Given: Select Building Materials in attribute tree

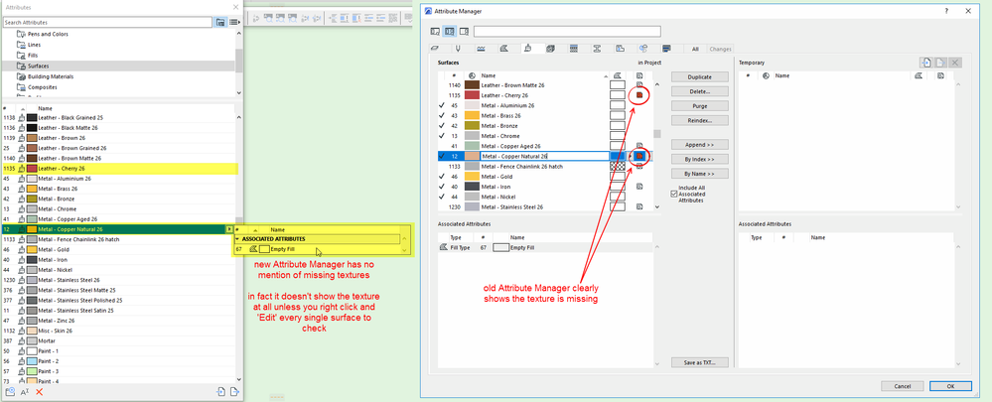Looking at the screenshot, I should [51, 75].
